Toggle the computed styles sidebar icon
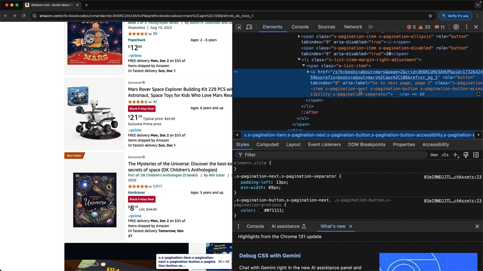This screenshot has height=271, width=483. [476, 155]
